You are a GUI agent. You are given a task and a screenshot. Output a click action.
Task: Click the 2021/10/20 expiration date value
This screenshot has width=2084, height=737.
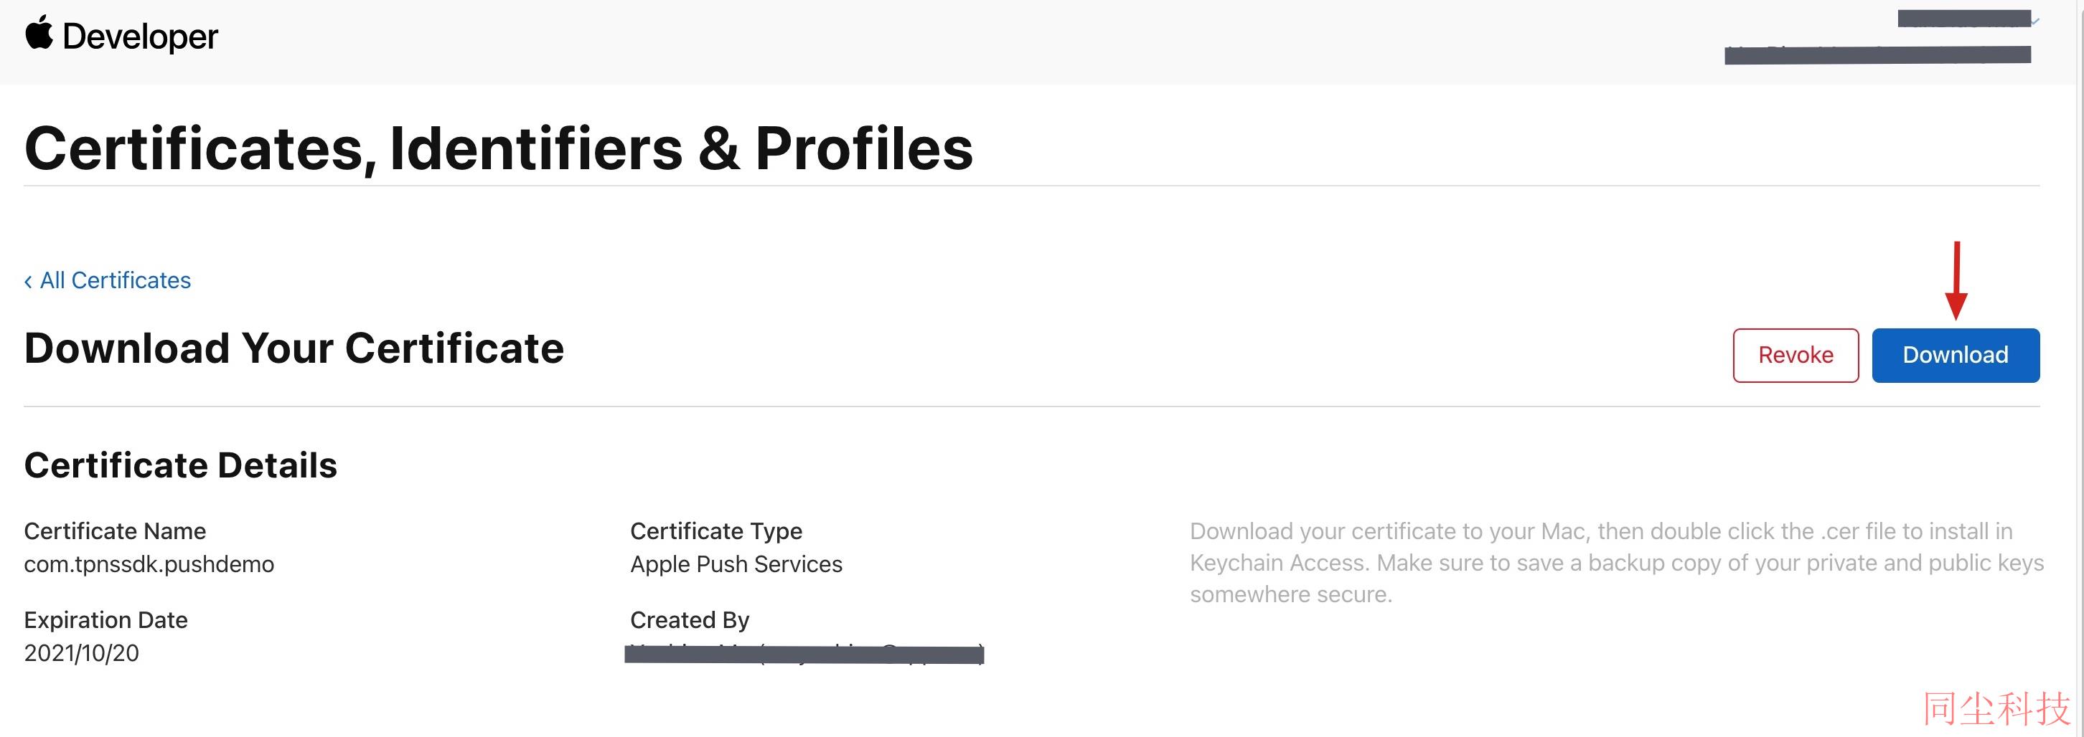pyautogui.click(x=82, y=653)
